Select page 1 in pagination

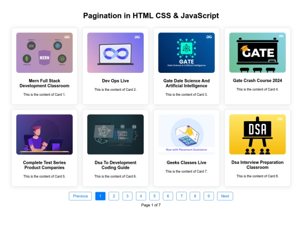tap(100, 196)
